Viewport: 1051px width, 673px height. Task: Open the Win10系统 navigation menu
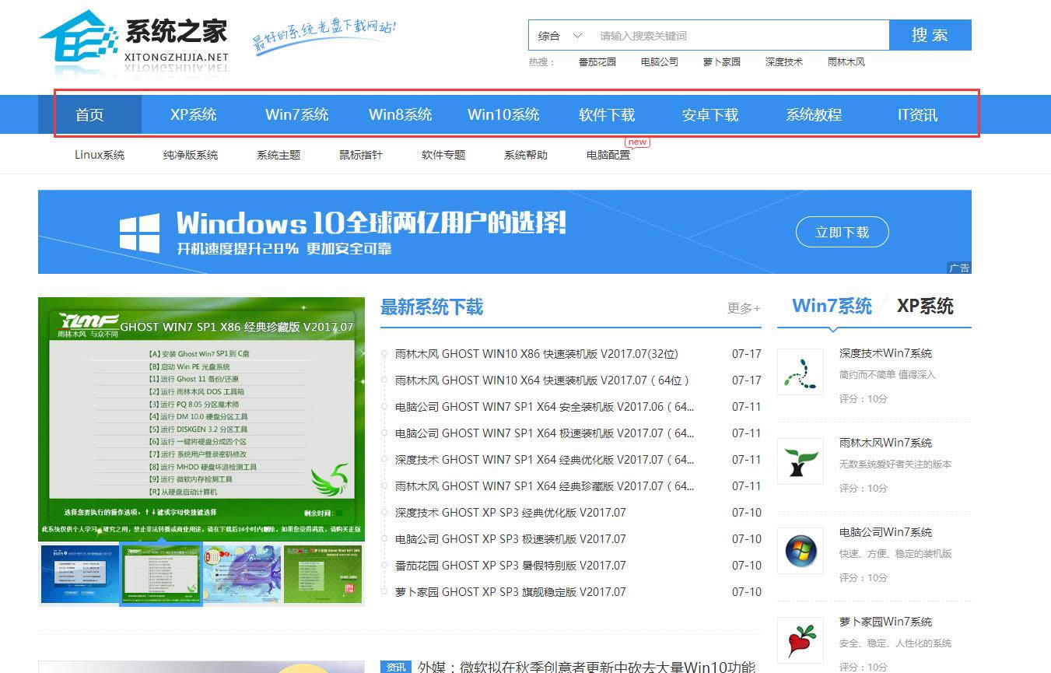503,114
